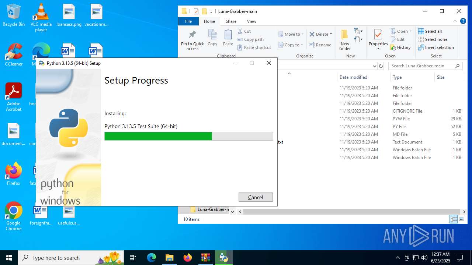Click Rename in the Organize group
Image resolution: width=472 pixels, height=265 pixels.
[x=320, y=45]
